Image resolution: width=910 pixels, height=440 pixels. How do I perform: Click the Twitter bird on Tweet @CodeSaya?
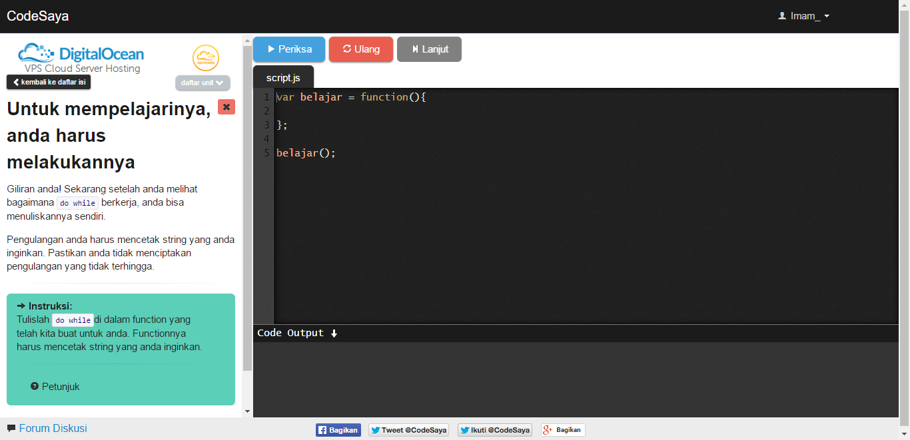[377, 430]
